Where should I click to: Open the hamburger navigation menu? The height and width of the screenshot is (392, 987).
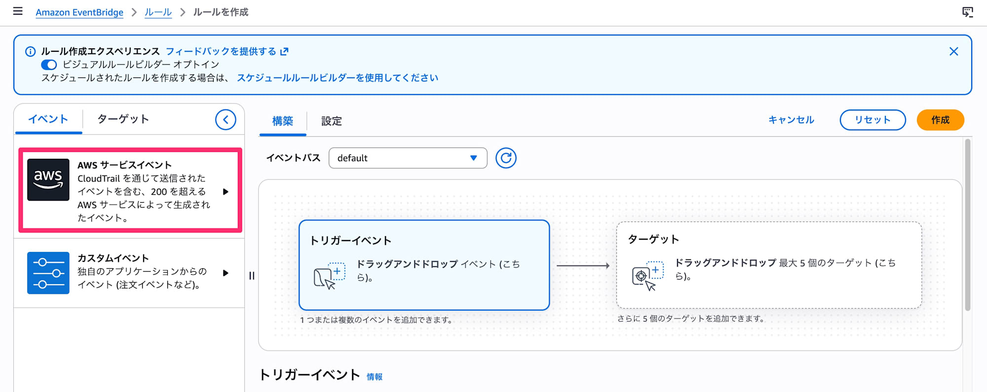point(18,11)
